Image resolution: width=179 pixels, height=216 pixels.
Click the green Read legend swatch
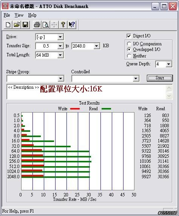[x=106, y=109]
